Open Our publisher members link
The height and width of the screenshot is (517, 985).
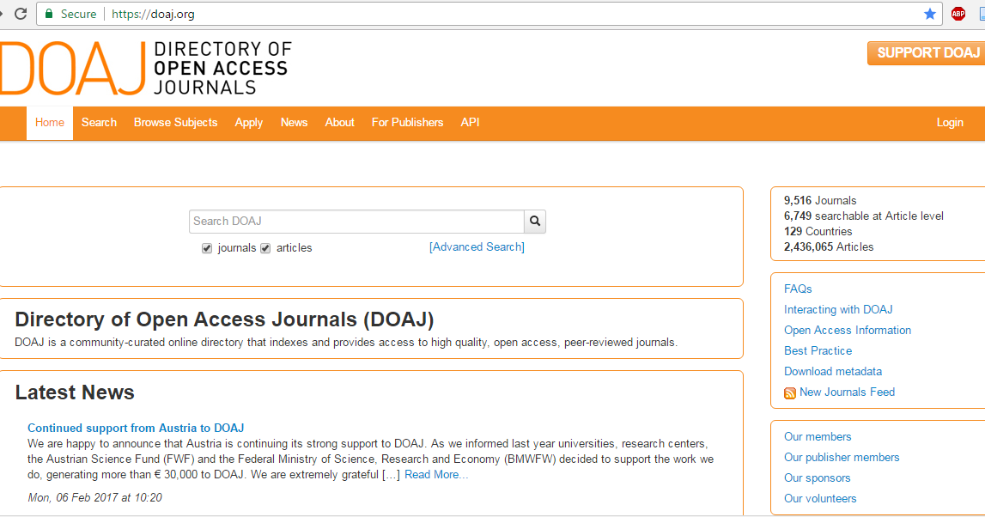(842, 458)
